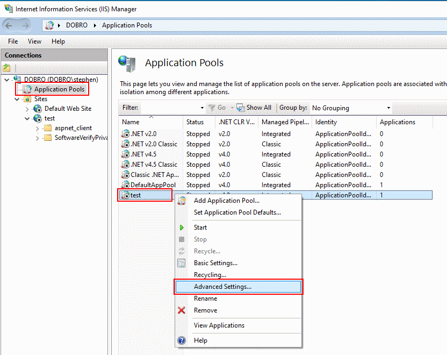Click the aspnet_client folder icon
This screenshot has height=355, width=447.
[48, 128]
